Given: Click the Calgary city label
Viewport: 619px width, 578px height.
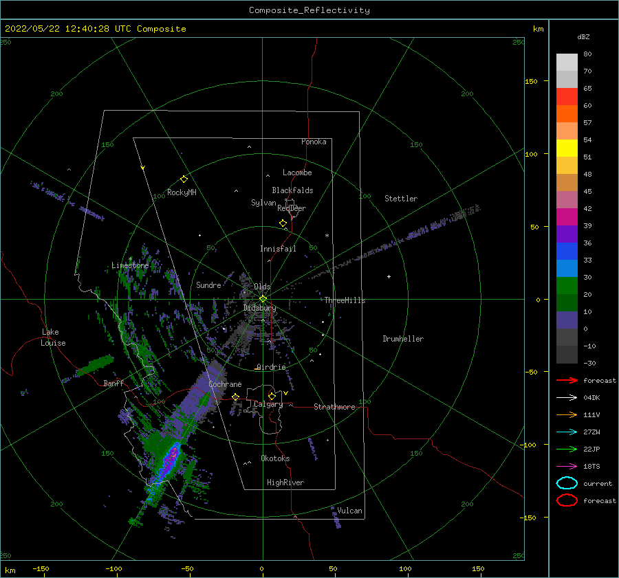Looking at the screenshot, I should click(x=268, y=404).
